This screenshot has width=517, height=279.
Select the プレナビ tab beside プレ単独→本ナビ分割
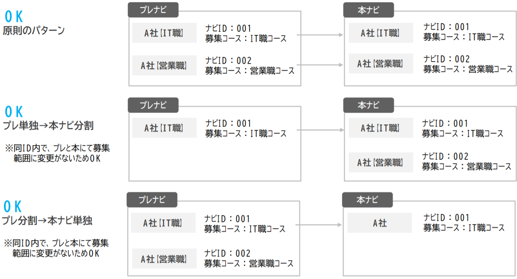[153, 105]
